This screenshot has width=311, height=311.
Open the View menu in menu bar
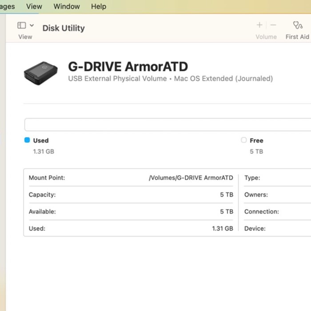(x=34, y=6)
